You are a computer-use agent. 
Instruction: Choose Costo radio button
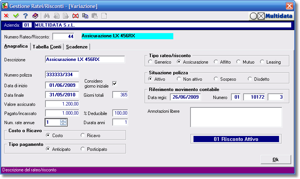tap(48, 135)
